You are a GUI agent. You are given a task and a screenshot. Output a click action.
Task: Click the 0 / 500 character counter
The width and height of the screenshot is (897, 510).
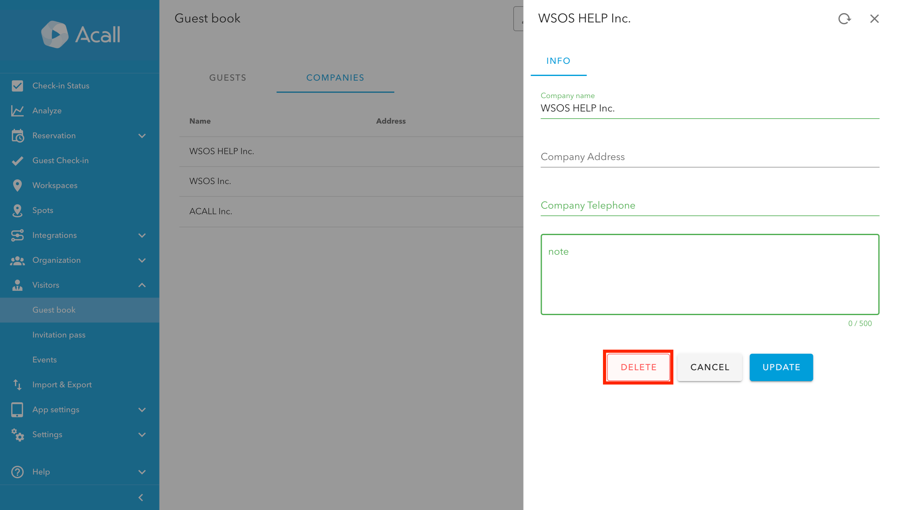click(x=860, y=323)
